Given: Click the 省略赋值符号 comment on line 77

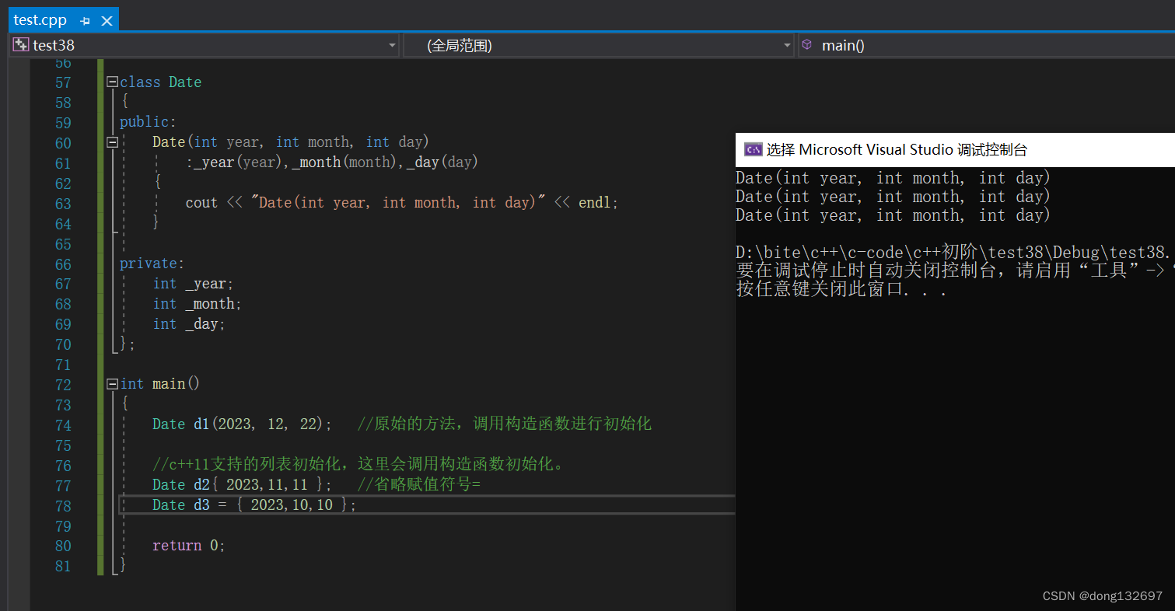Looking at the screenshot, I should point(419,485).
